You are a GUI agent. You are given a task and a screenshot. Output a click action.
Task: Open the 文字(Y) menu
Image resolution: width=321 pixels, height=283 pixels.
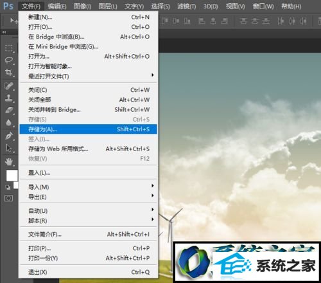[134, 6]
